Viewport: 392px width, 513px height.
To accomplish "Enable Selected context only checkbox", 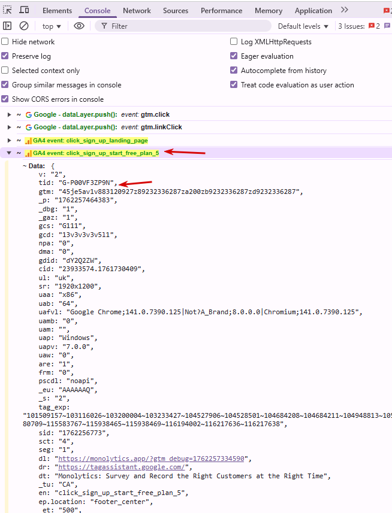I will (5, 71).
